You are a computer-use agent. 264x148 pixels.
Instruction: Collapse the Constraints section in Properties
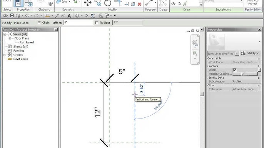pyautogui.click(x=259, y=59)
